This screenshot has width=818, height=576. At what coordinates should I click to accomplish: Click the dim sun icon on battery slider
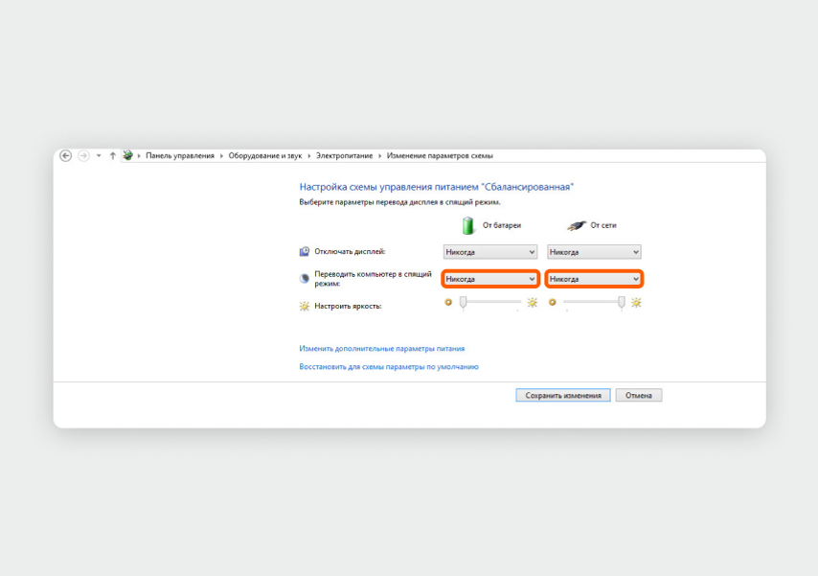pos(448,302)
